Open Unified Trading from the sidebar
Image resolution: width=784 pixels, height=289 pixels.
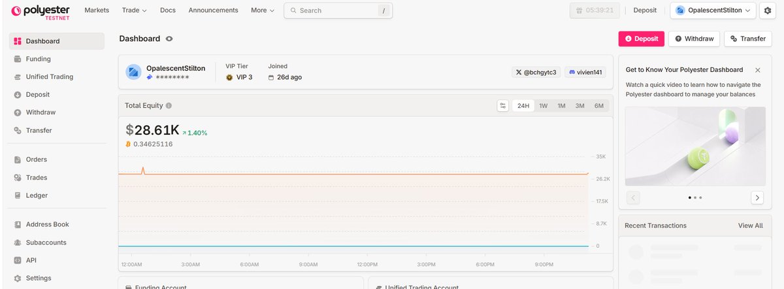pos(57,76)
